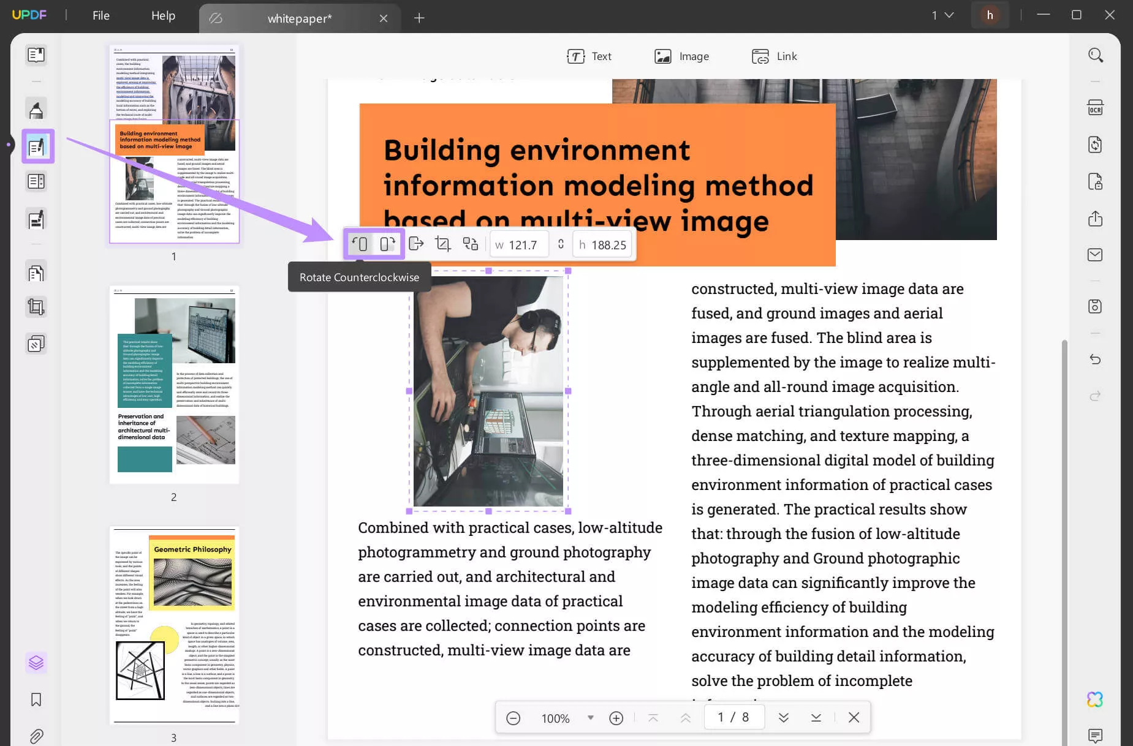Click the Rotate Clockwise icon
Image resolution: width=1133 pixels, height=746 pixels.
pyautogui.click(x=387, y=244)
